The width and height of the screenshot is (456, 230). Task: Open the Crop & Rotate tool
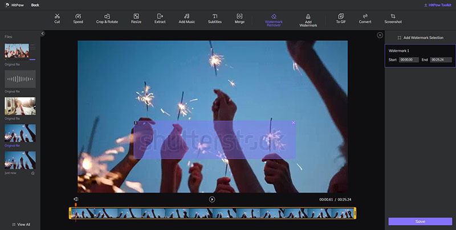coord(107,19)
